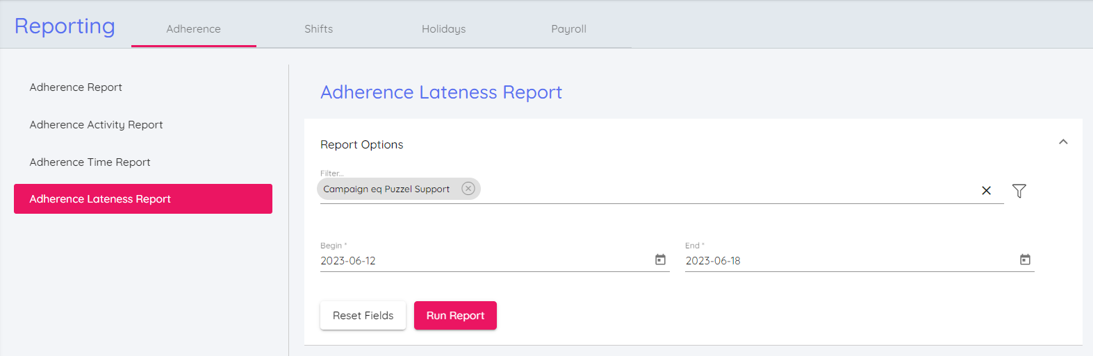Switch to the Adherence tab
The height and width of the screenshot is (356, 1093).
pyautogui.click(x=193, y=29)
